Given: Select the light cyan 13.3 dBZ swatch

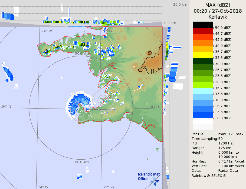Looking at the screenshot, I should coord(203,91).
